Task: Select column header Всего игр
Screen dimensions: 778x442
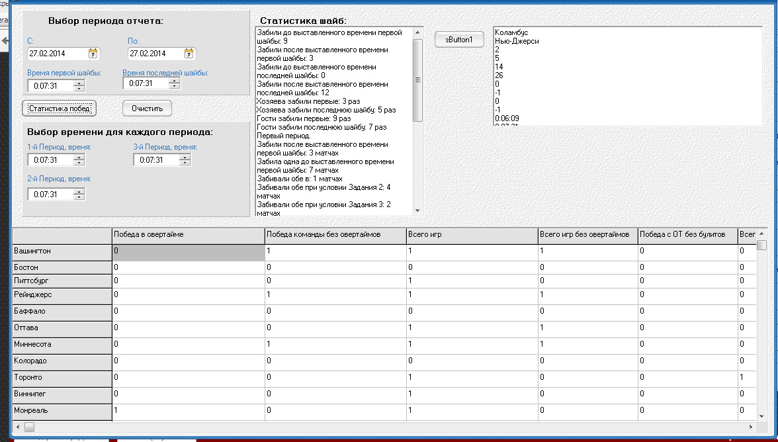Action: [472, 236]
